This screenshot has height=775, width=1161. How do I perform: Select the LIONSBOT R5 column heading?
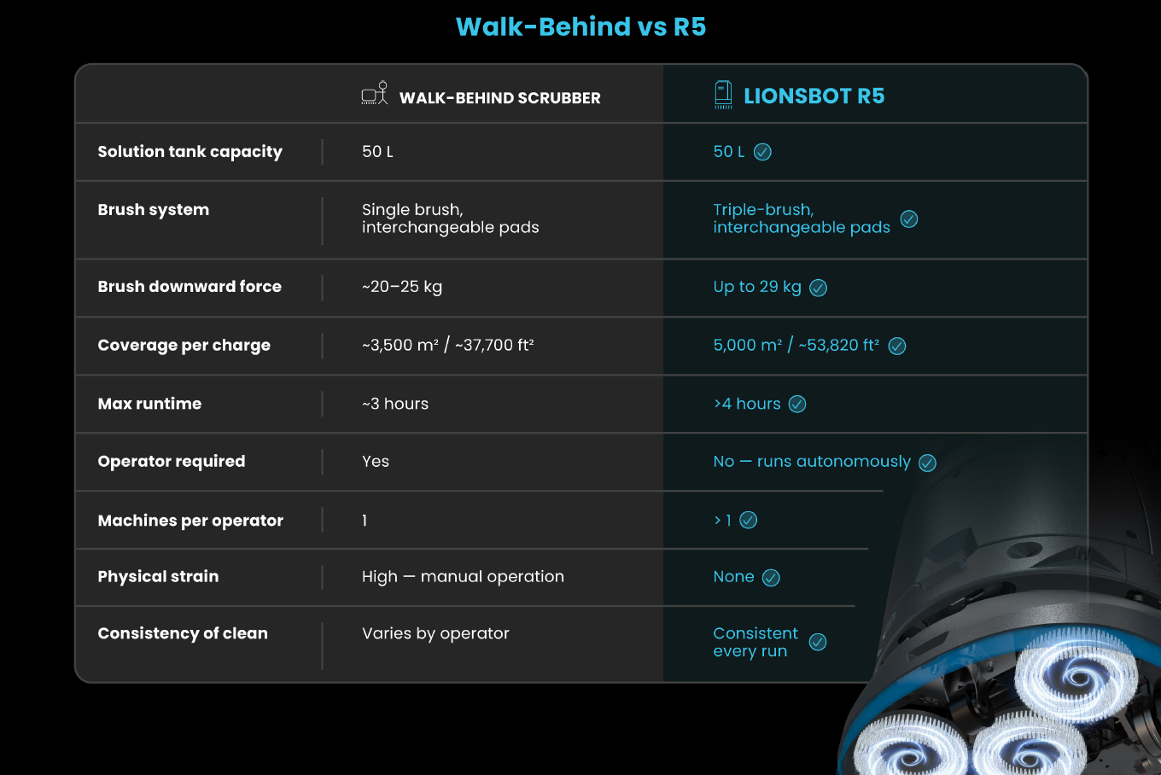click(x=814, y=96)
